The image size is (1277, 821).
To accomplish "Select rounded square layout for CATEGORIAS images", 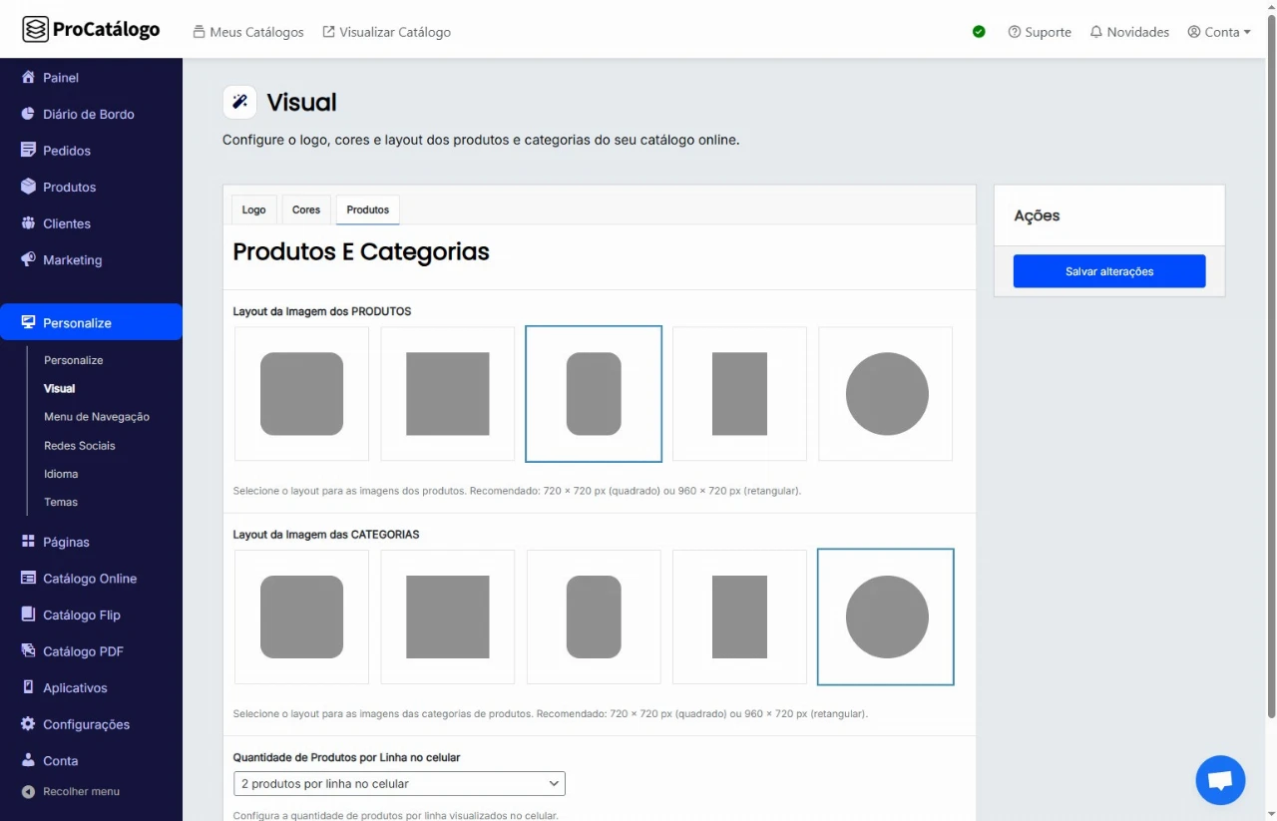I will click(302, 616).
